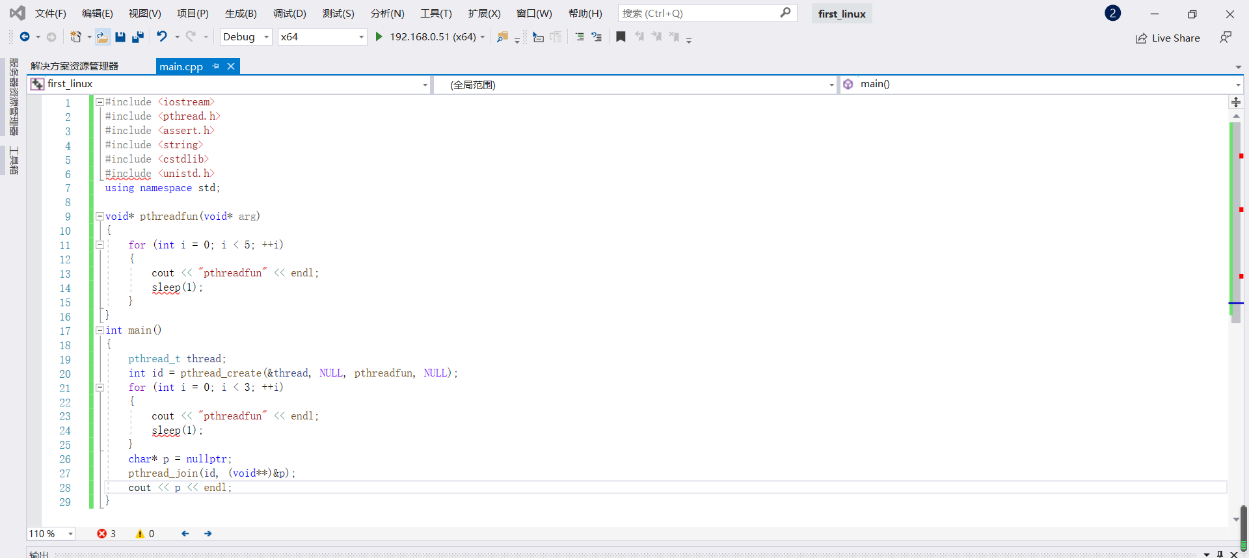The width and height of the screenshot is (1249, 558).
Task: Click the previous bookmark icon
Action: (x=639, y=37)
